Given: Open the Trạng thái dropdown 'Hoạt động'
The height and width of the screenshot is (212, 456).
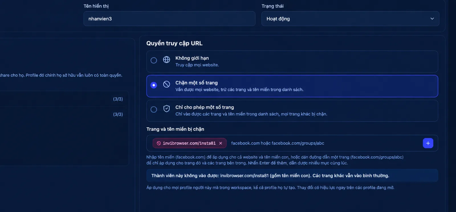Looking at the screenshot, I should 350,19.
